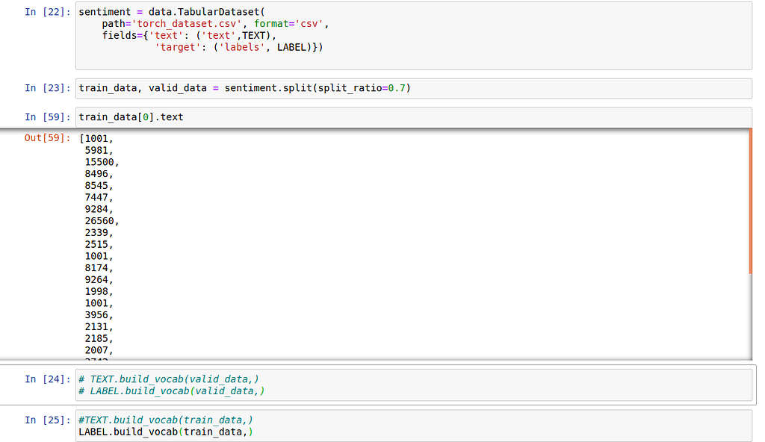The image size is (765, 442).
Task: Click the orange output scrollbar thumb
Action: [749, 202]
